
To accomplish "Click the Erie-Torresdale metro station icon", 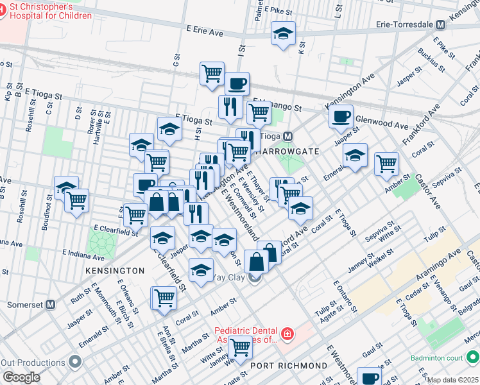I will click(440, 24).
